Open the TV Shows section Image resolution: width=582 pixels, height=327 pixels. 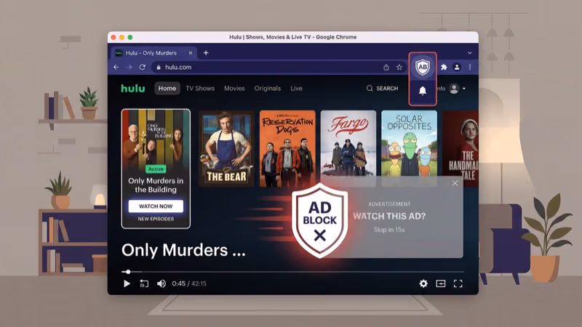point(200,88)
